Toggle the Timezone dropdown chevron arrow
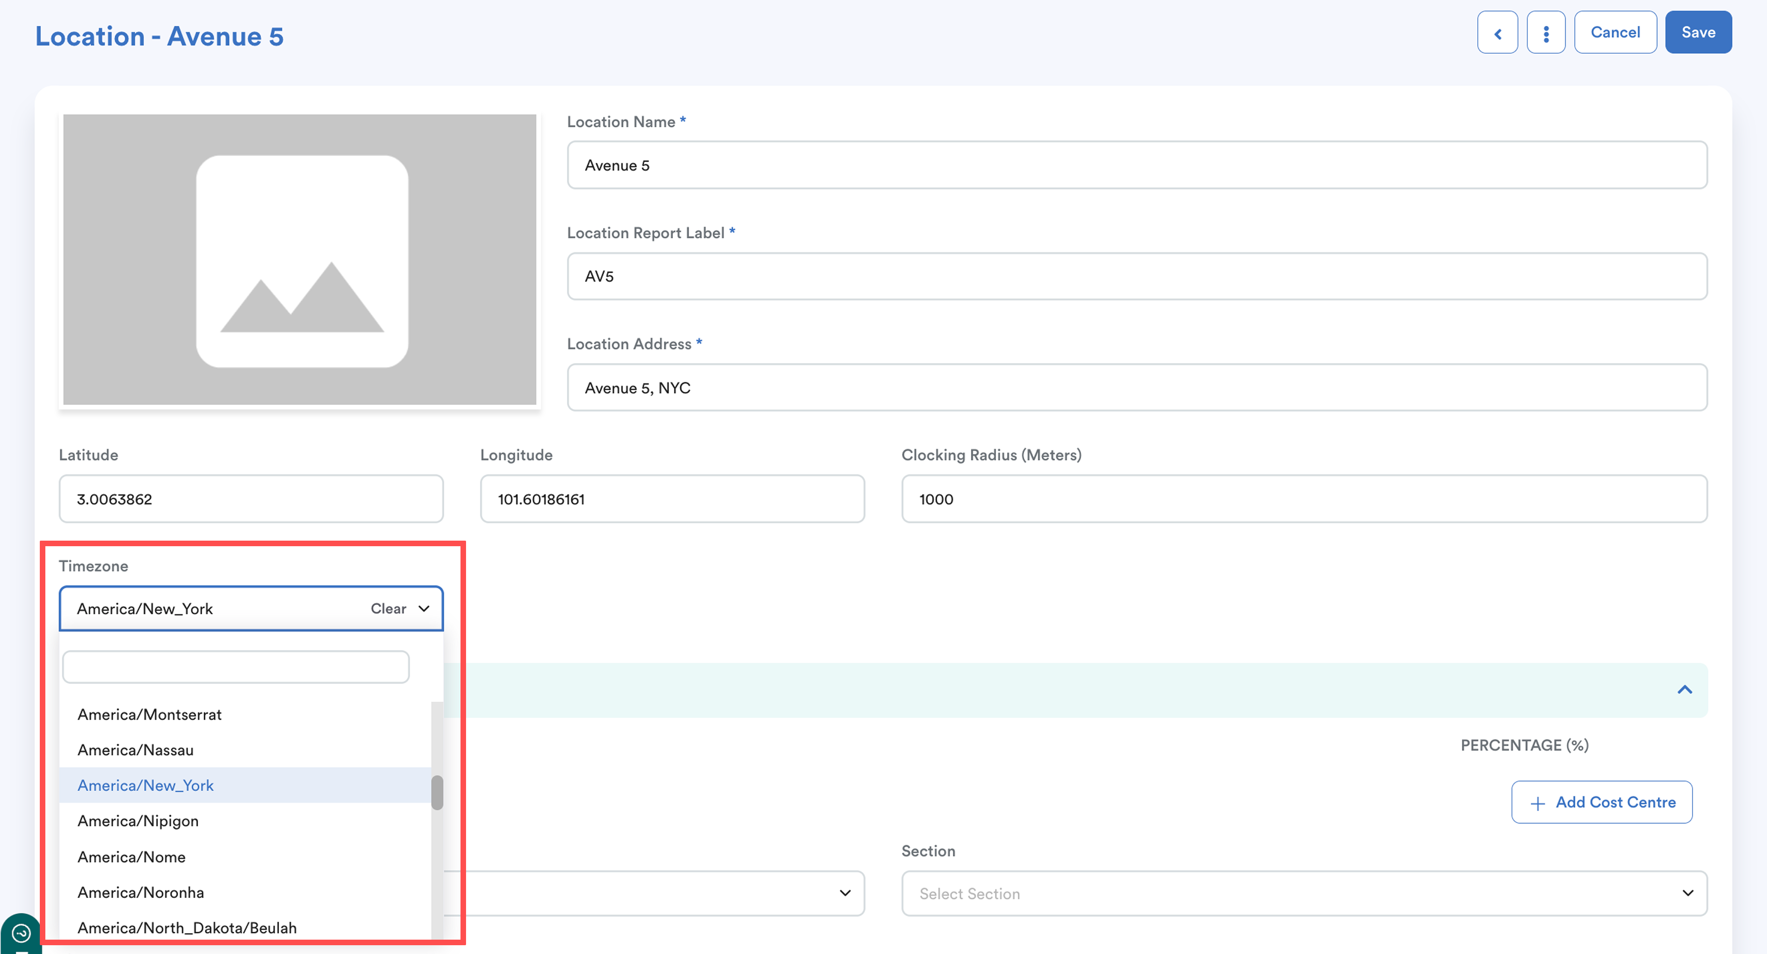The height and width of the screenshot is (954, 1767). [x=424, y=608]
